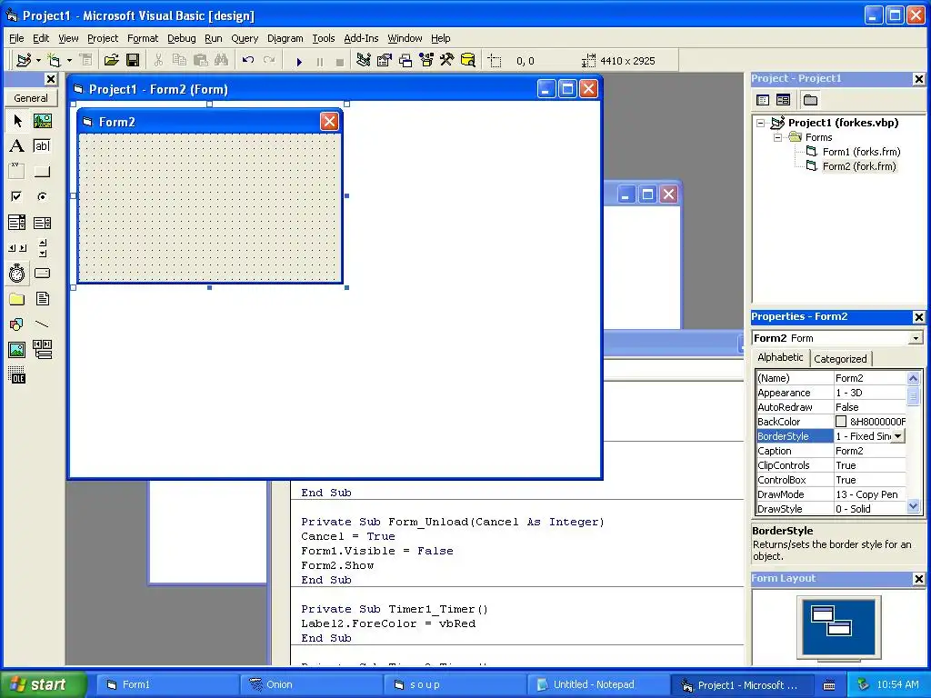Click the General toolbox tab button
Image resolution: width=931 pixels, height=698 pixels.
[31, 98]
